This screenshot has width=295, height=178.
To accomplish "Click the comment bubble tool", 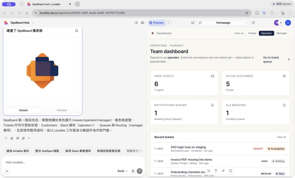I will click(231, 171).
